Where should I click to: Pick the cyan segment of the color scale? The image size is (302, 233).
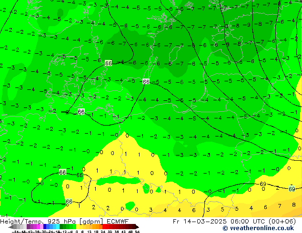(x=58, y=226)
